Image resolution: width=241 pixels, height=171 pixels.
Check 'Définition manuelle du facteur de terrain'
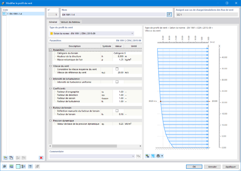(x=117, y=111)
